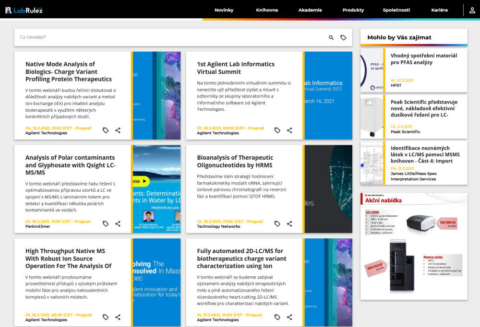Click the Peak Scientific generator thumbnail

[x=372, y=117]
